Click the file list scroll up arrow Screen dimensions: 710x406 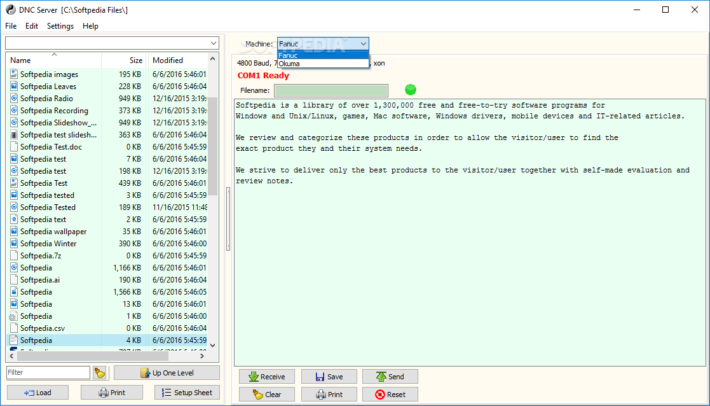(213, 59)
